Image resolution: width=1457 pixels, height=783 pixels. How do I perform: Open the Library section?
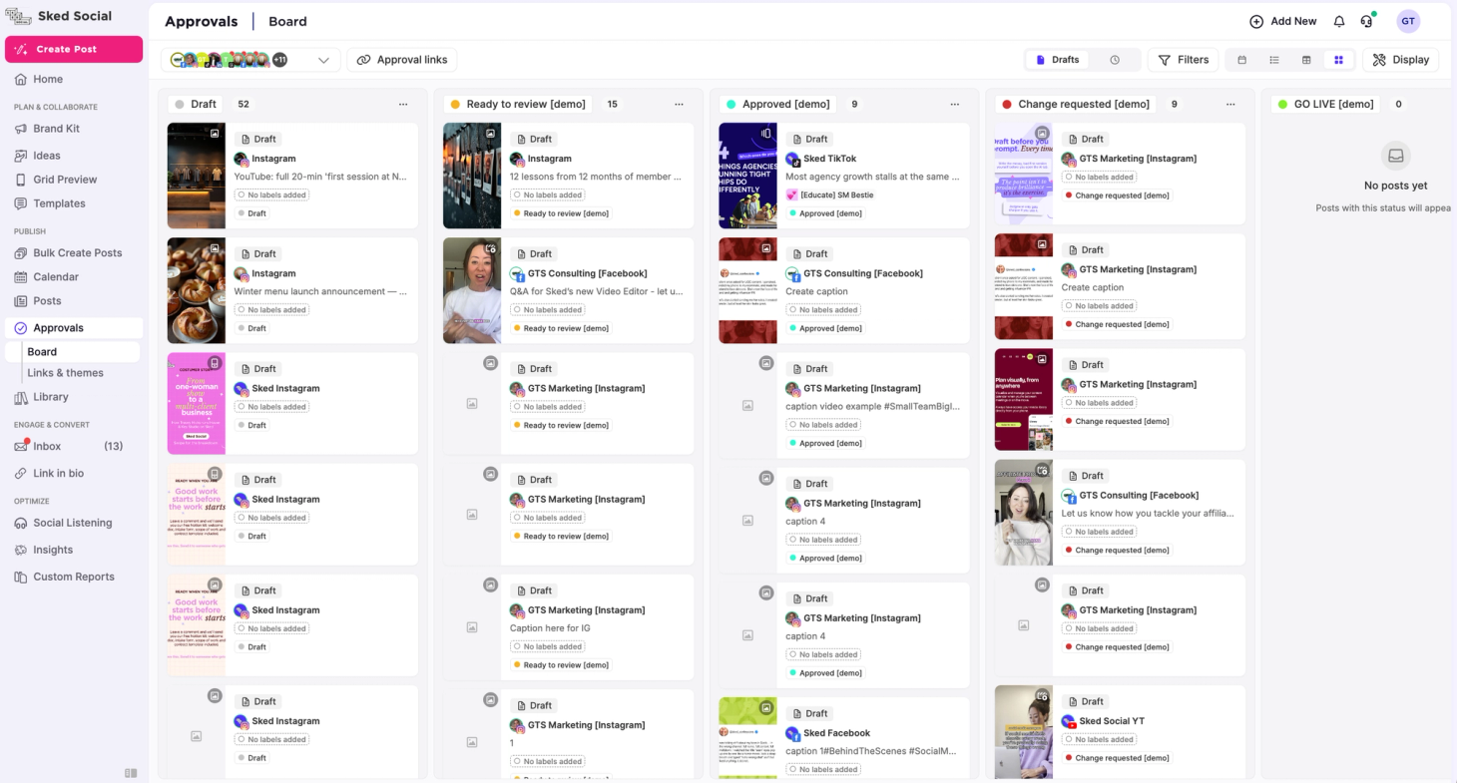pos(51,397)
